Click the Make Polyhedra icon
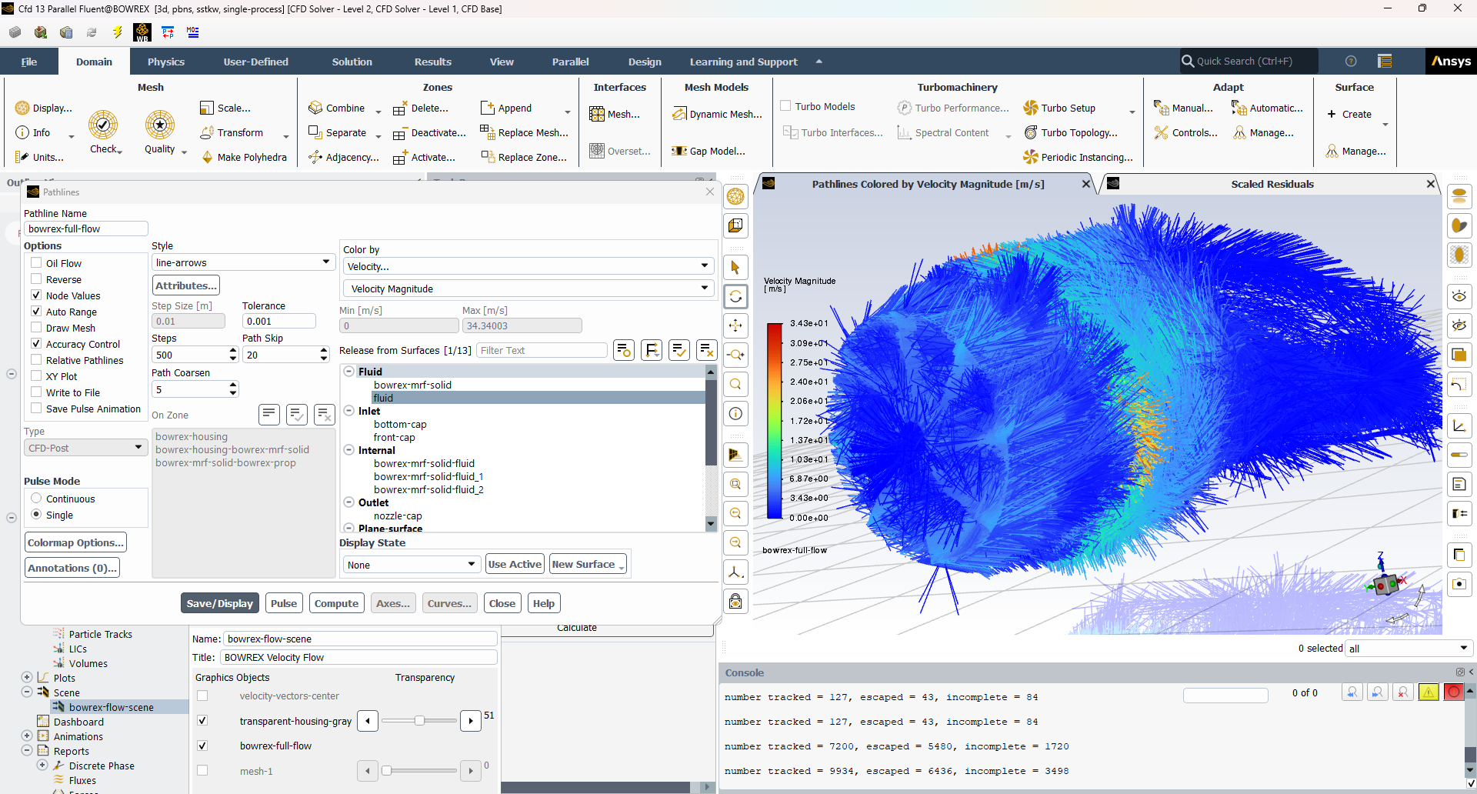Image resolution: width=1477 pixels, height=794 pixels. 207,157
